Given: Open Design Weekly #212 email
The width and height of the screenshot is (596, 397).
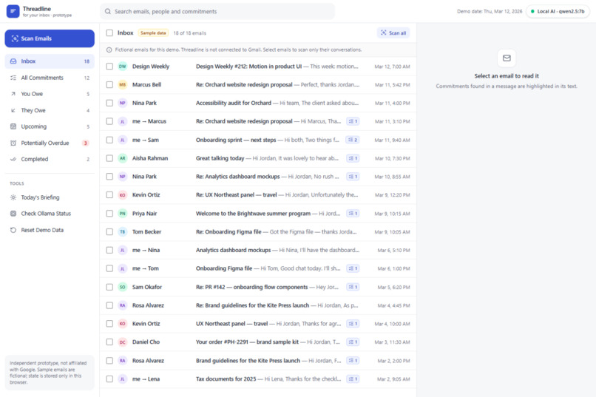Looking at the screenshot, I should click(x=258, y=67).
